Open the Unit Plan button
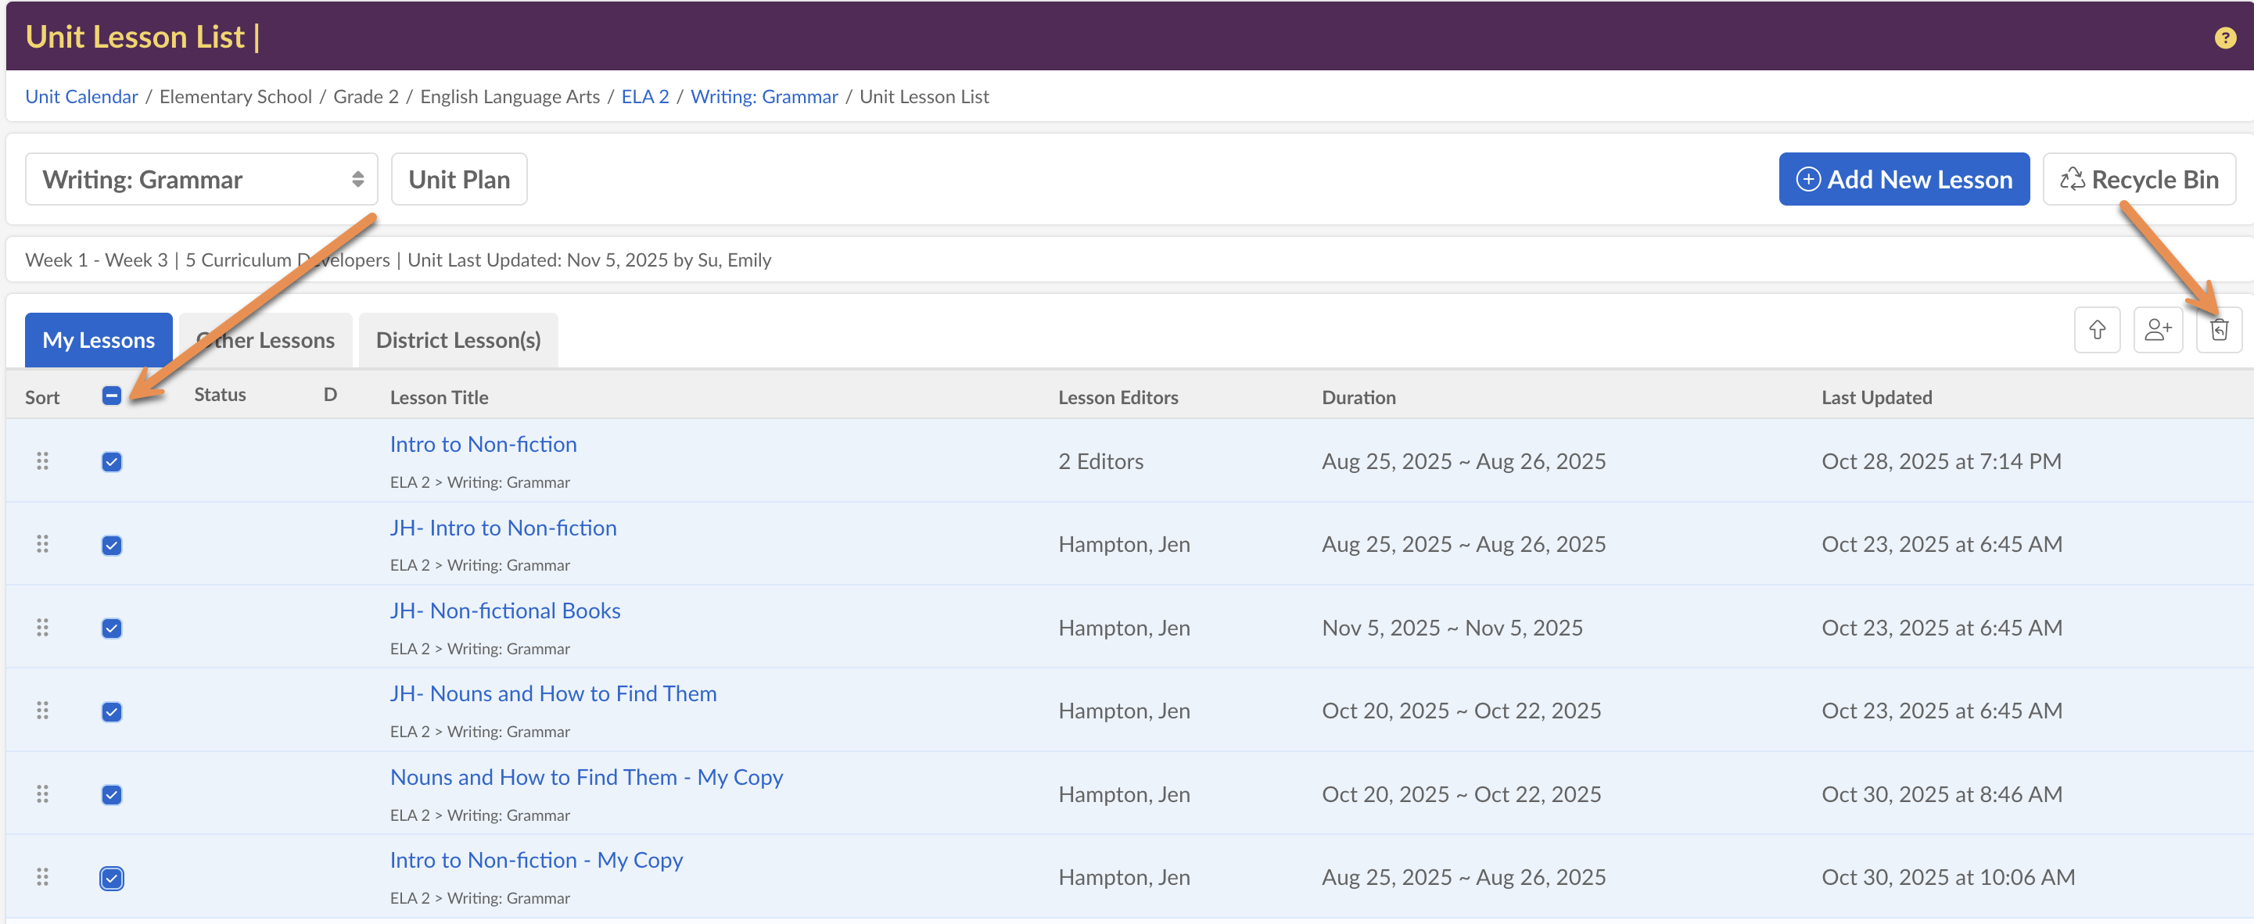The height and width of the screenshot is (924, 2254). tap(458, 179)
